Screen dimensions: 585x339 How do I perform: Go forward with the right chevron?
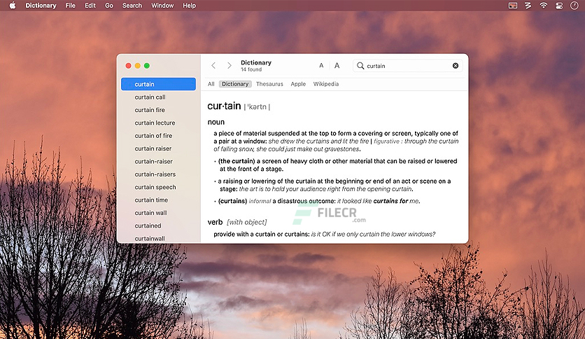pos(229,66)
